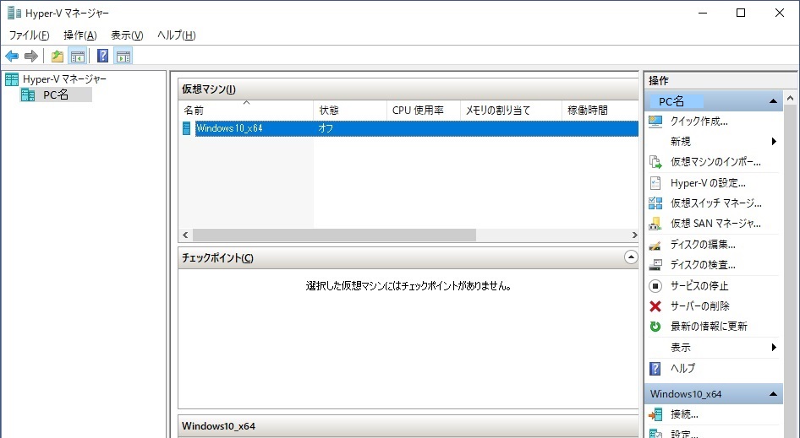
Task: Click ディスクの編集... action
Action: point(703,245)
